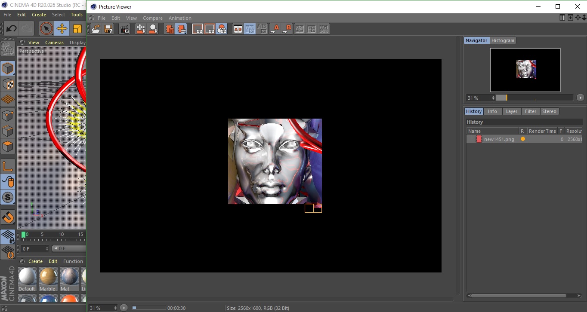Switch to the Histogram tab

pos(503,40)
